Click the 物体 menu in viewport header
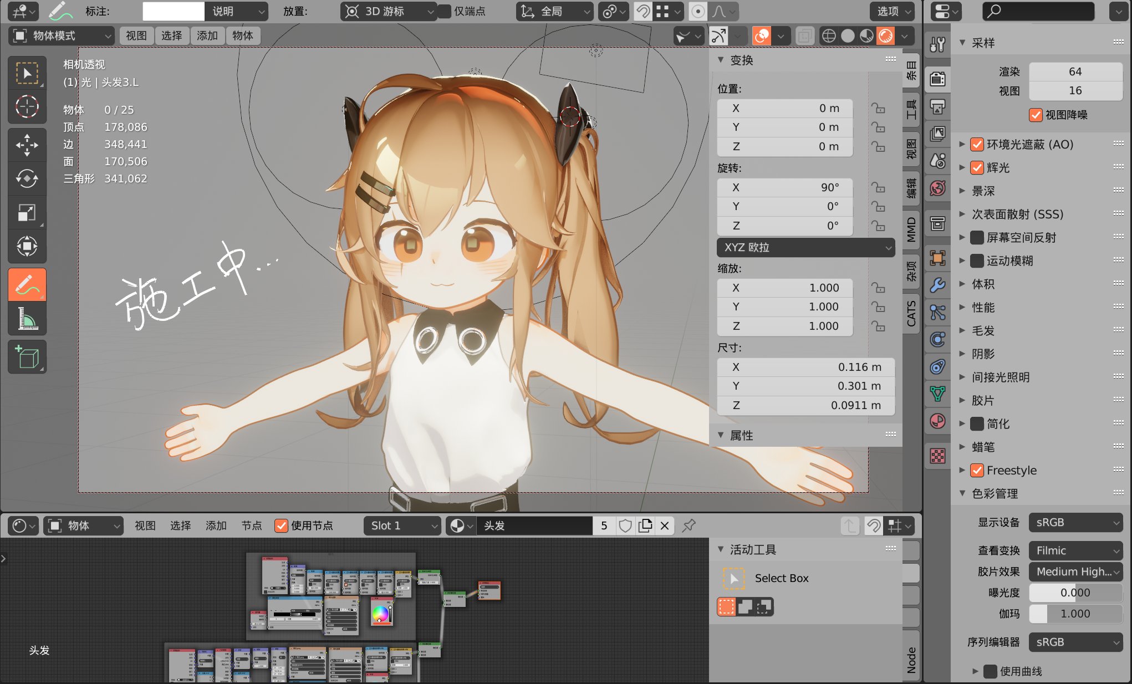 (242, 36)
